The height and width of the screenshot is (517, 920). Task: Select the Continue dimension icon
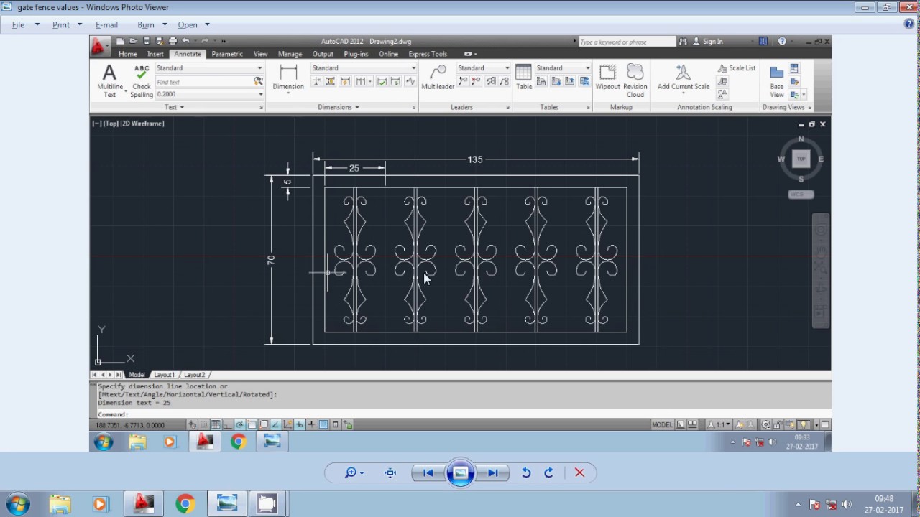[x=361, y=81]
